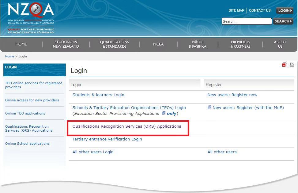The image size is (298, 193).
Task: Go to the NCEA menu item
Action: point(158,44)
